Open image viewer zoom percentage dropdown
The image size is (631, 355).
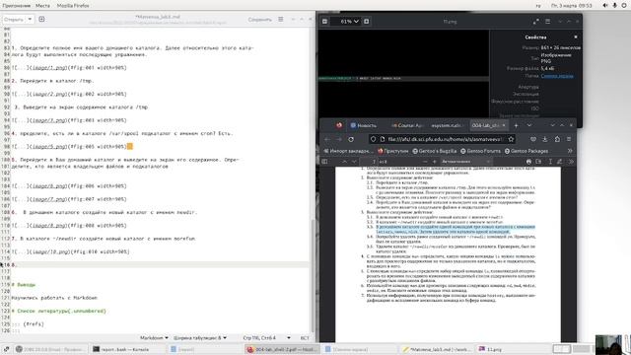349,21
